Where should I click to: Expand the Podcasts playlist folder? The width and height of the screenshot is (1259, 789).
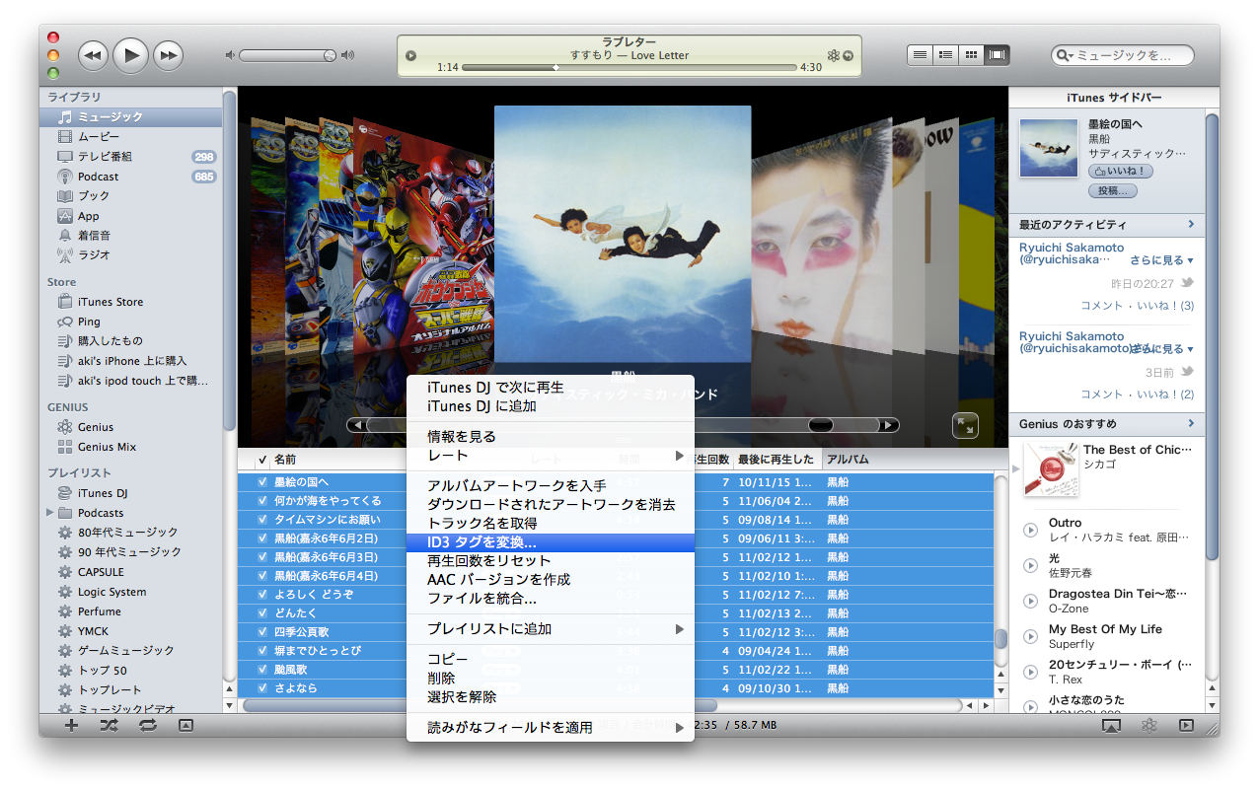49,513
